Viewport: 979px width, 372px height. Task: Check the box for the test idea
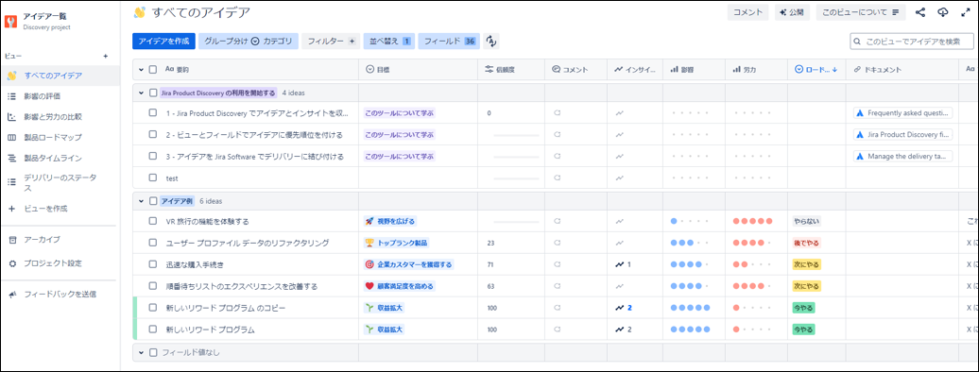[153, 178]
